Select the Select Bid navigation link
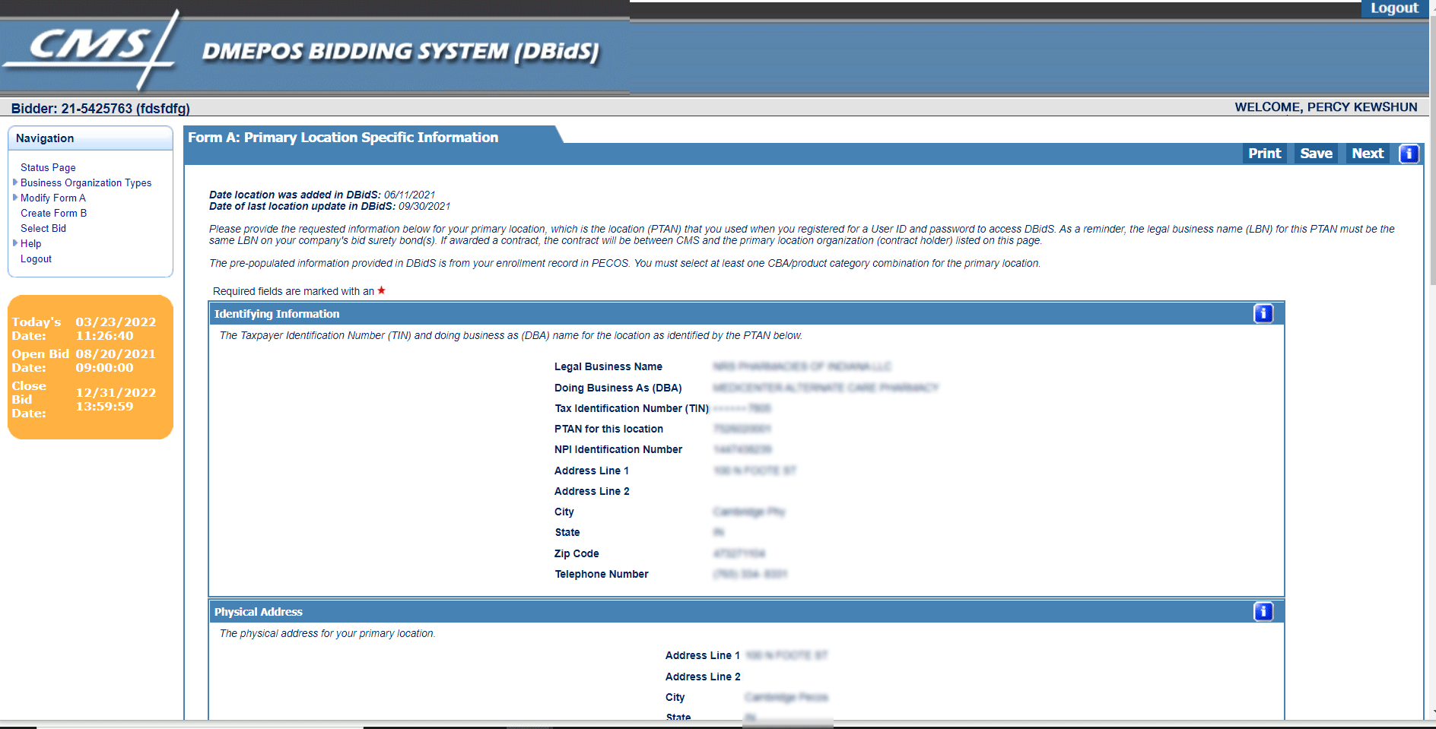The image size is (1436, 729). pos(43,228)
